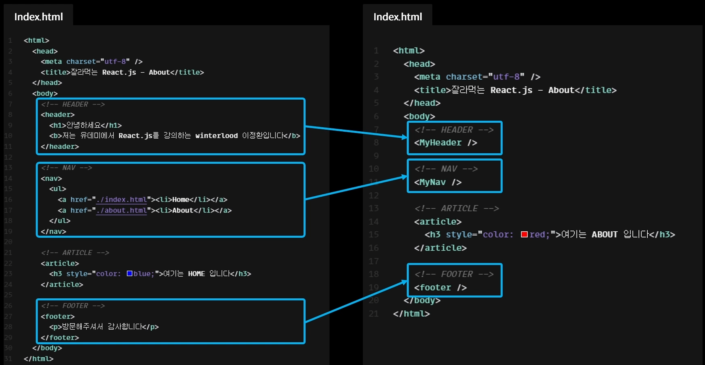This screenshot has height=365, width=705.
Task: Click the <MyNav /> component line
Action: coord(438,182)
